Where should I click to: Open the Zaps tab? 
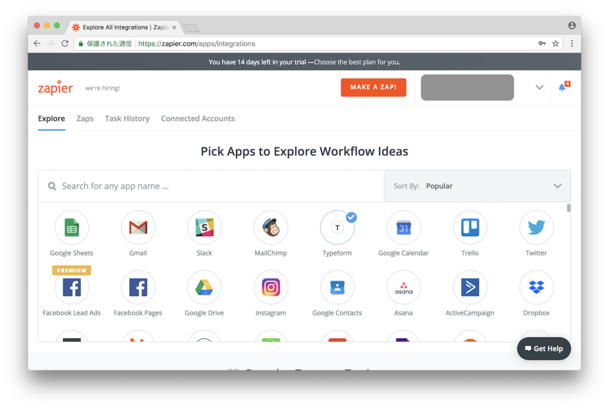85,119
